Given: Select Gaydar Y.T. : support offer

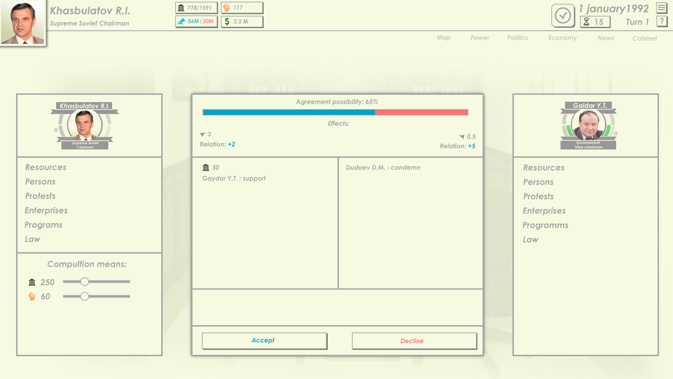Looking at the screenshot, I should point(234,178).
